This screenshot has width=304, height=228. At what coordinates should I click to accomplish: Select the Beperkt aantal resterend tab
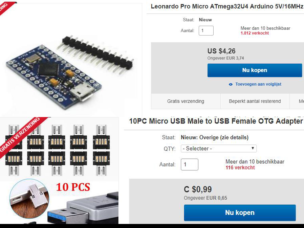coord(255,101)
